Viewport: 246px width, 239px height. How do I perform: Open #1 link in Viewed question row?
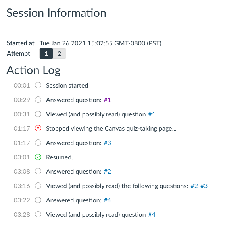tap(152, 114)
